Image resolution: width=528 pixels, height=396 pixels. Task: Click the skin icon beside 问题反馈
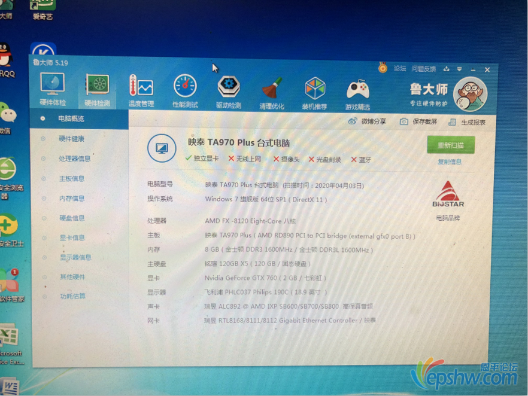point(447,69)
